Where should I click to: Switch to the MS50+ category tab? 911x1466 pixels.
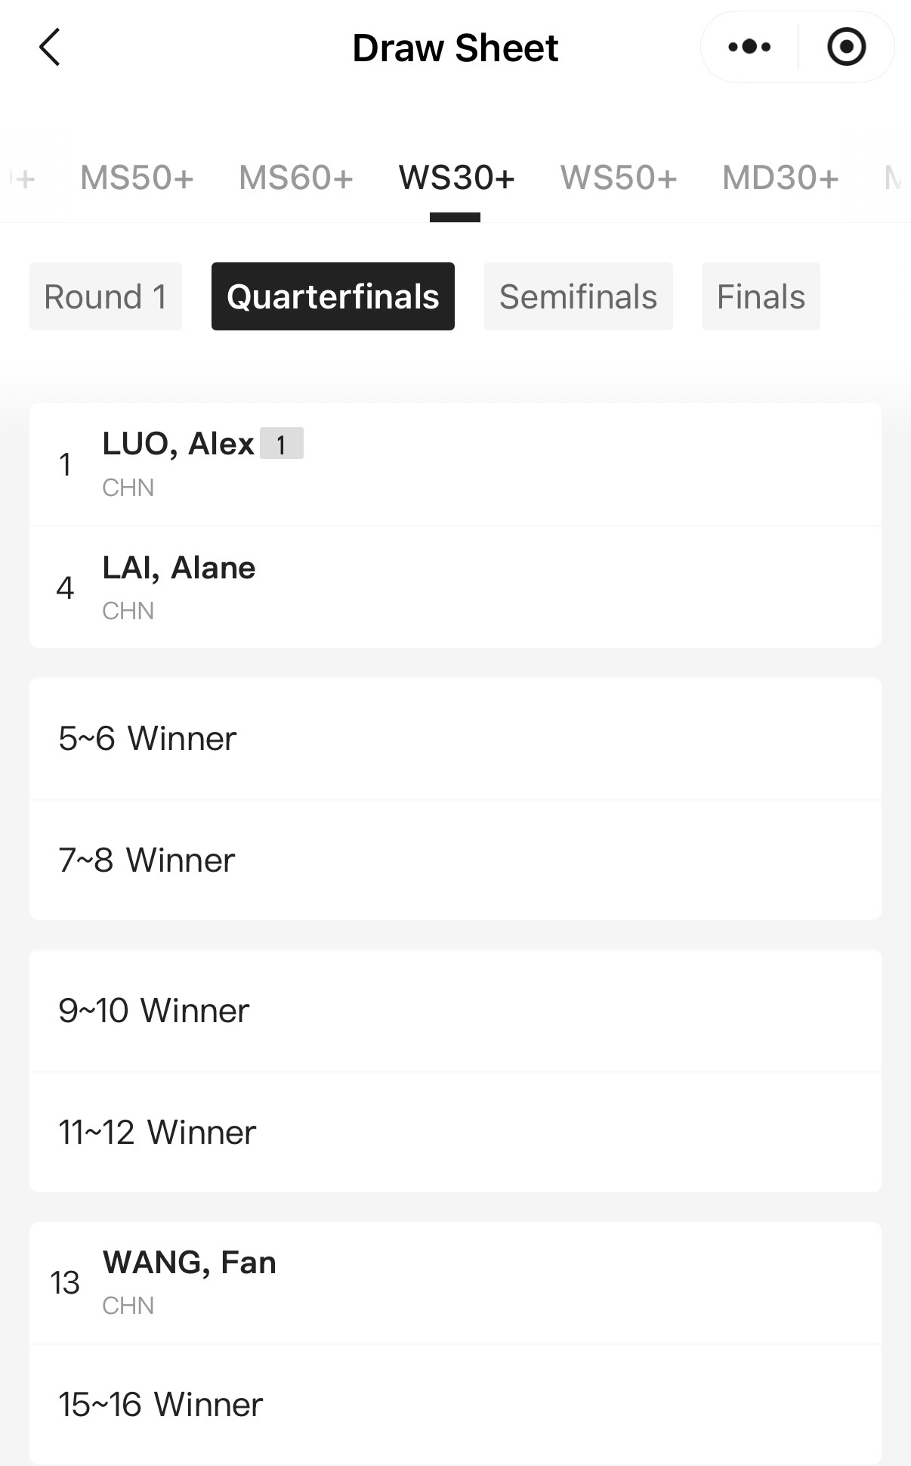tap(137, 178)
